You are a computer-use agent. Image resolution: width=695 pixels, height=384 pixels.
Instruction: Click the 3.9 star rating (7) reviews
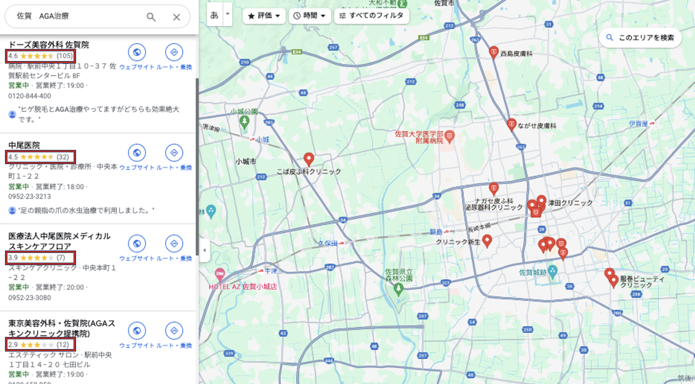pos(40,258)
